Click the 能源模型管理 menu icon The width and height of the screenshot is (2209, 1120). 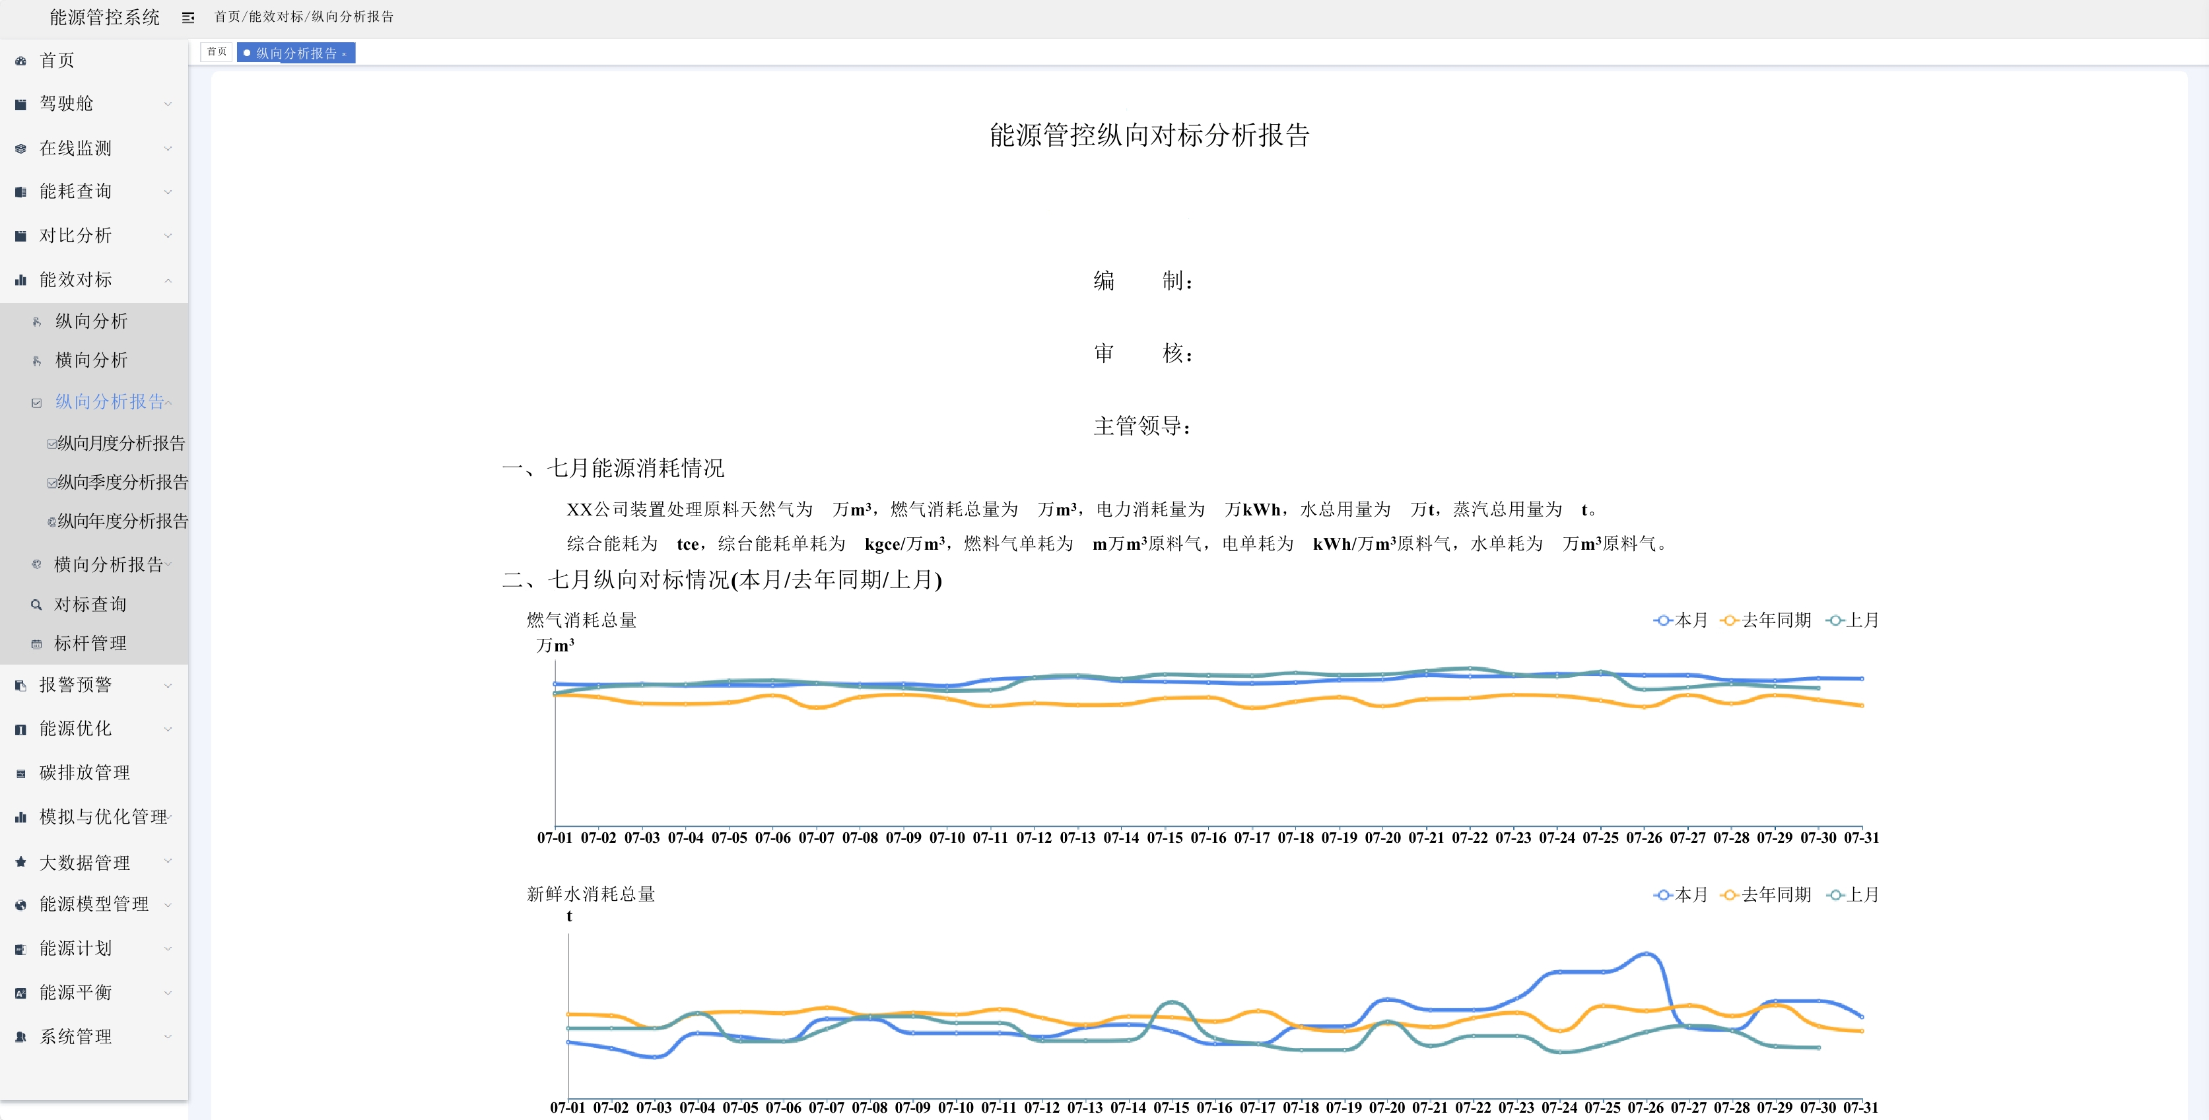20,905
